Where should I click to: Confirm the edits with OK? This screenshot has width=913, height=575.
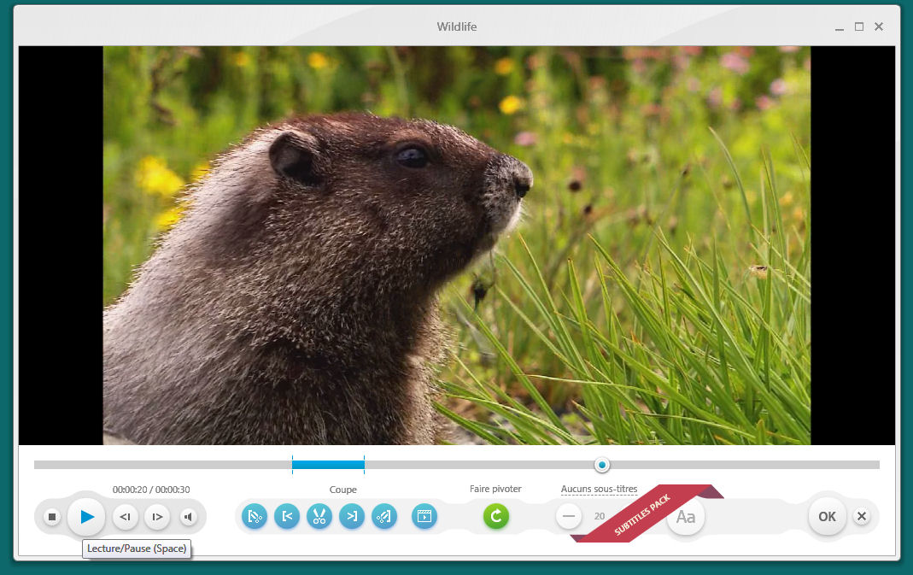(x=827, y=517)
